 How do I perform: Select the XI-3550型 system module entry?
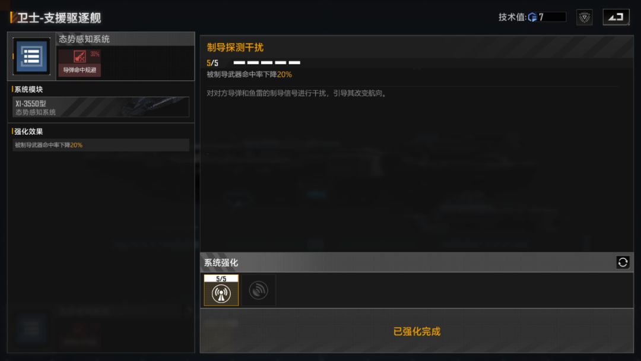click(x=100, y=107)
